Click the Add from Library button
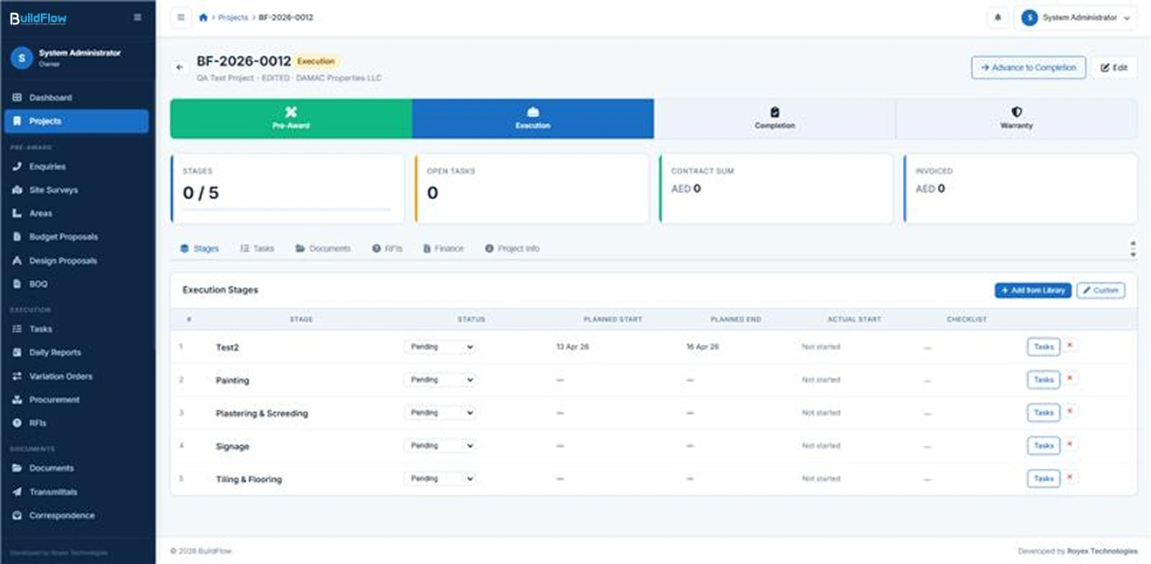 tap(1032, 290)
